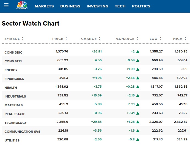Image resolution: width=190 pixels, height=147 pixels.
Task: Click the green up arrow for FINANCIALS
Action: pos(138,78)
